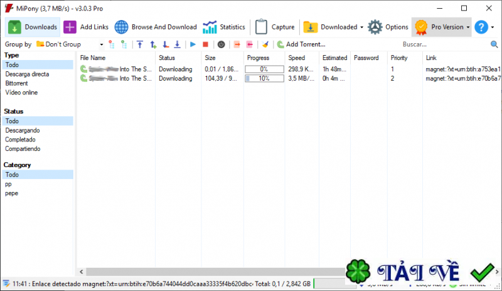This screenshot has height=291, width=502.
Task: Sort by Priority column header
Action: [405, 58]
